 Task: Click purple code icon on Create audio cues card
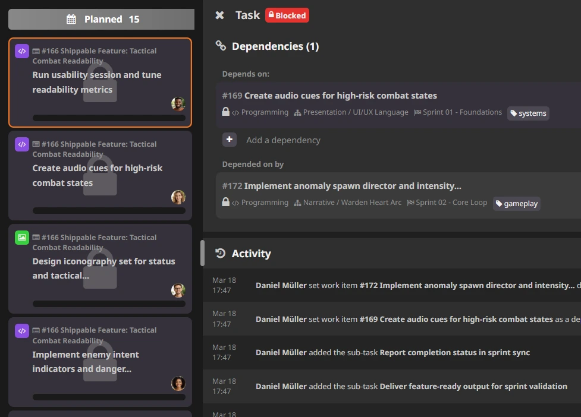pyautogui.click(x=22, y=144)
